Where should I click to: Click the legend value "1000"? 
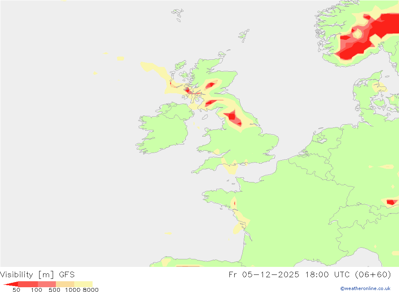[x=73, y=290]
